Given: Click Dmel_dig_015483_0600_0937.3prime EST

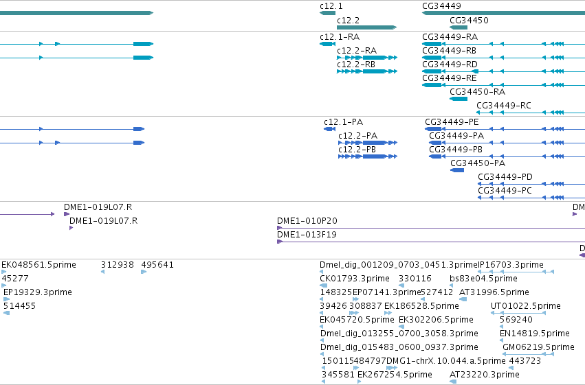Looking at the screenshot, I should [x=399, y=348].
